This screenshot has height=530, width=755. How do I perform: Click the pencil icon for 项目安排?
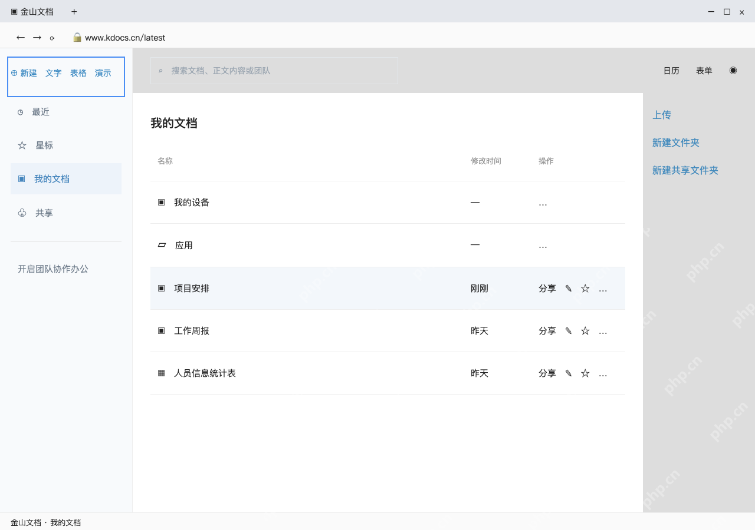569,289
